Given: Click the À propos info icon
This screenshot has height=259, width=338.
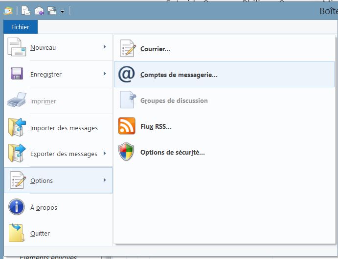Looking at the screenshot, I should coord(16,207).
